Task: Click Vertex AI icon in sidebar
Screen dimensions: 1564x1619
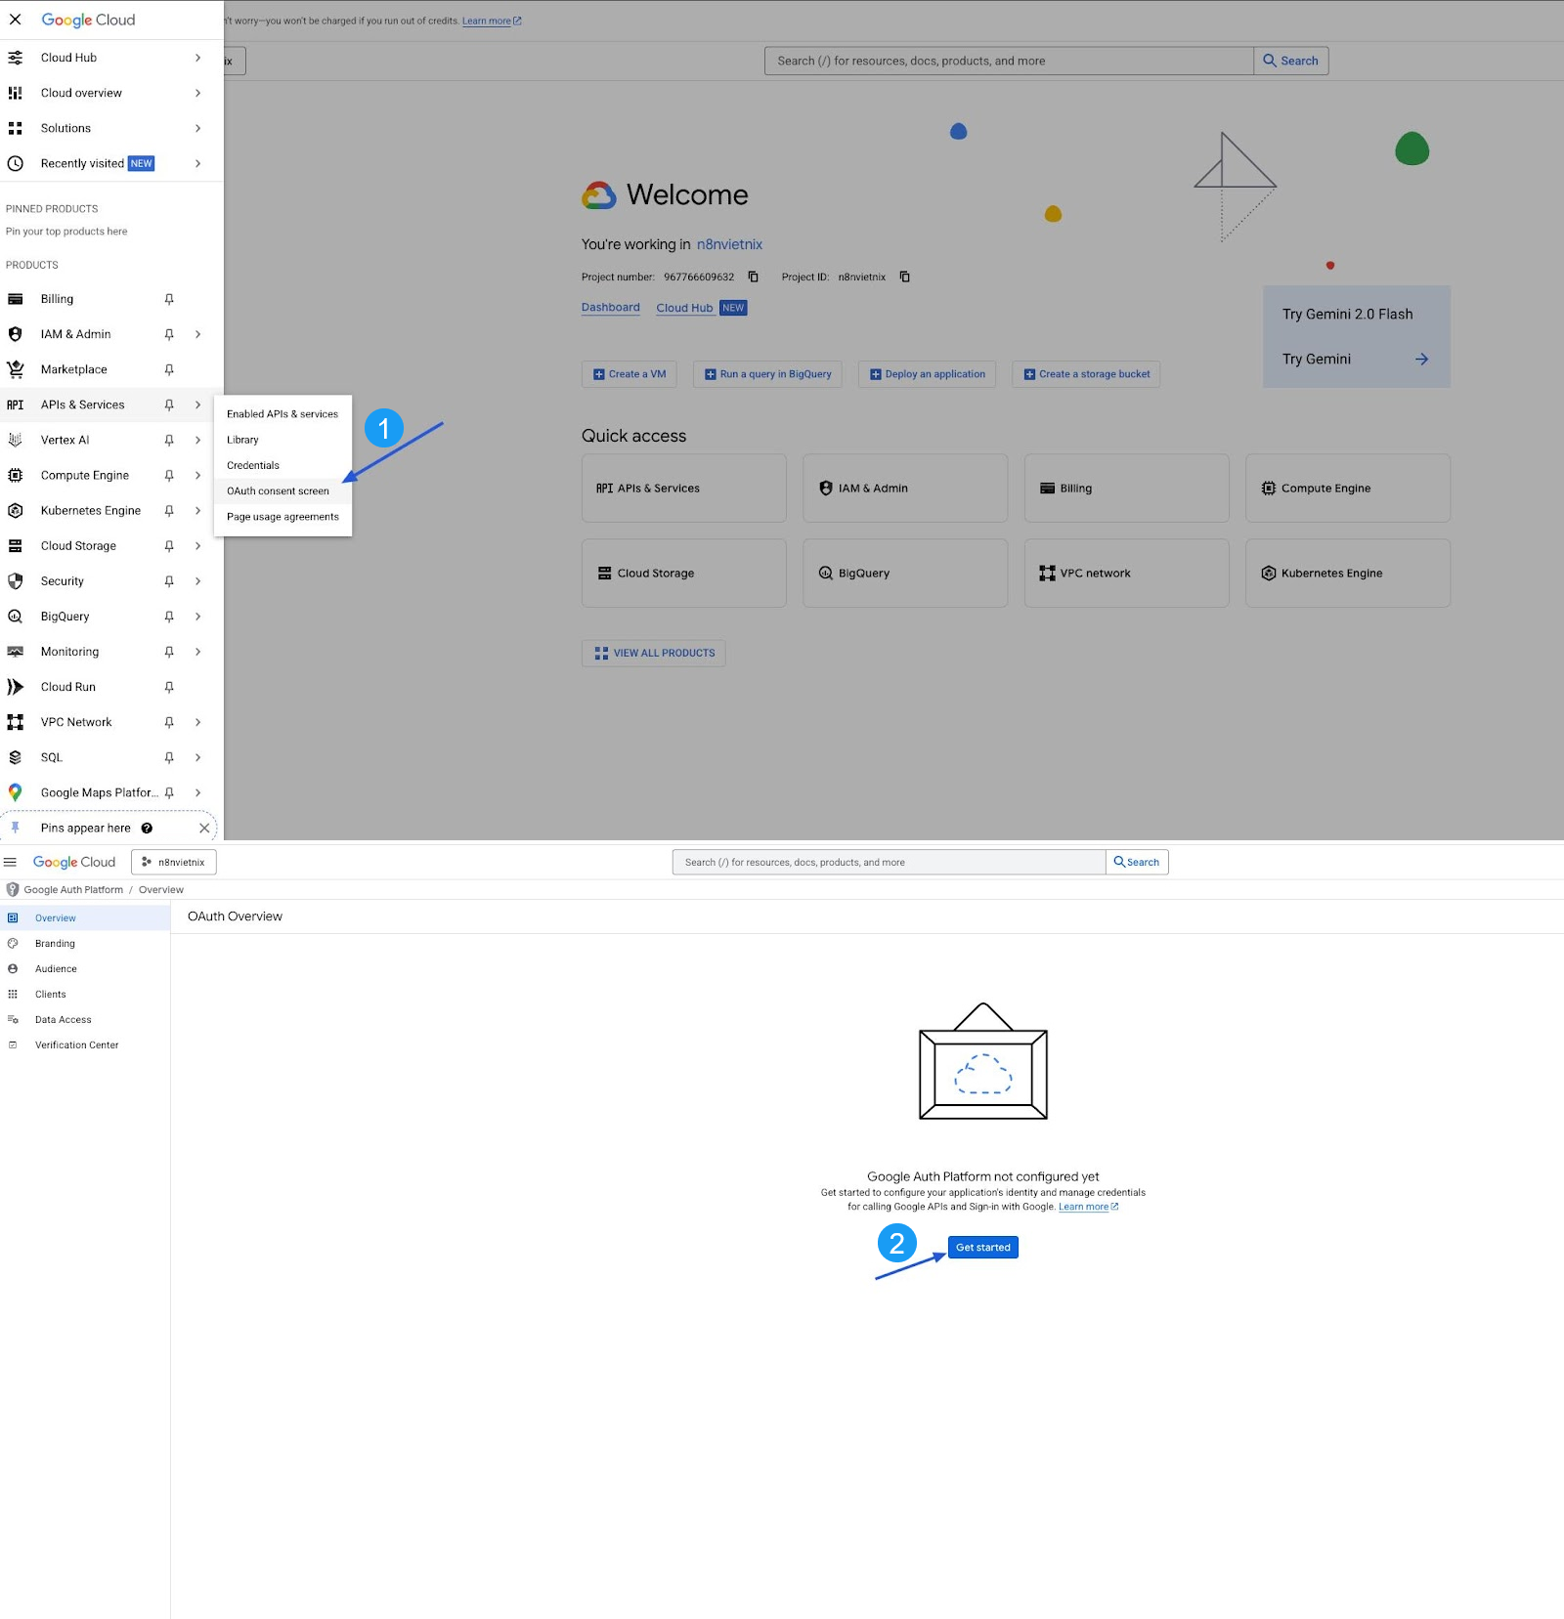Action: tap(16, 440)
